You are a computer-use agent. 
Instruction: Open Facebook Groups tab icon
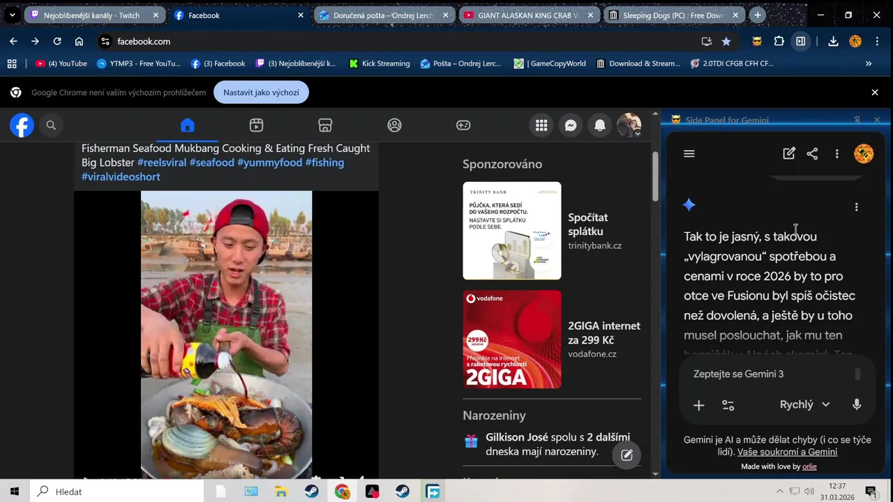click(394, 125)
